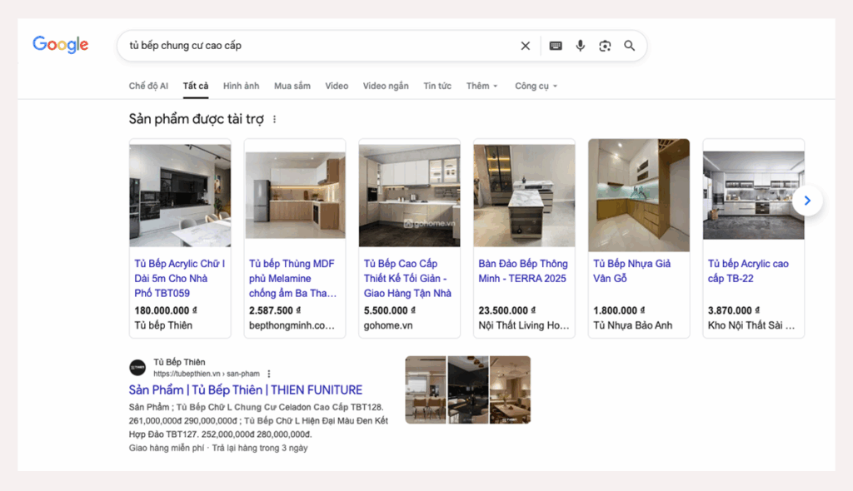Clear the search box text

(x=525, y=46)
